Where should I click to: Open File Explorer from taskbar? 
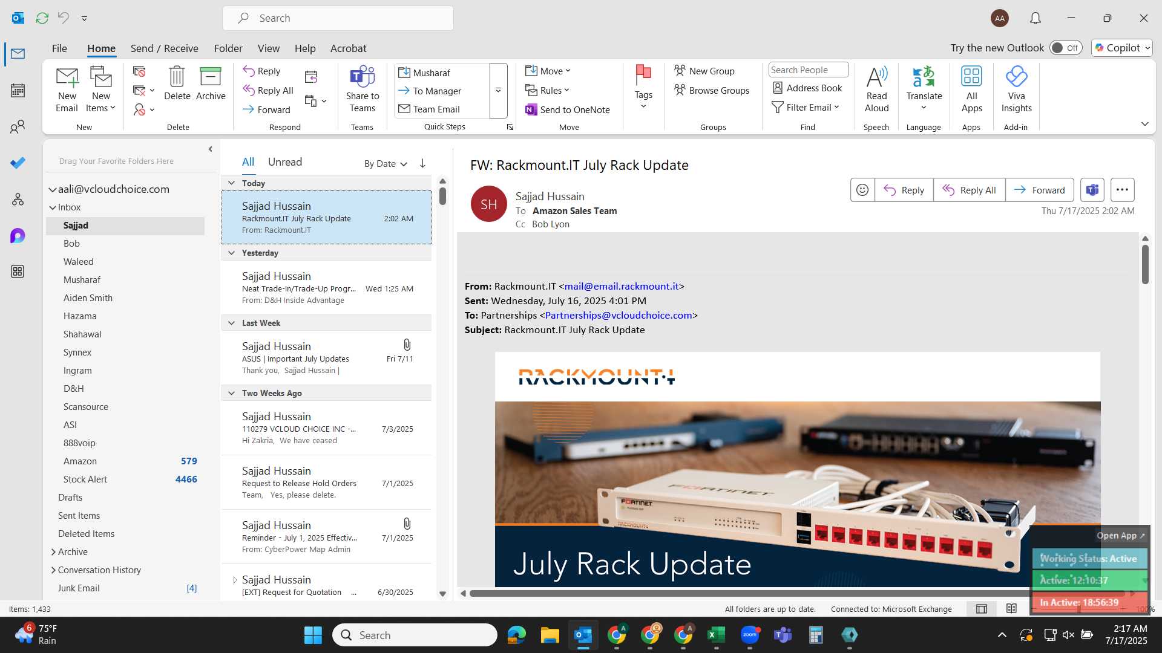coord(550,635)
